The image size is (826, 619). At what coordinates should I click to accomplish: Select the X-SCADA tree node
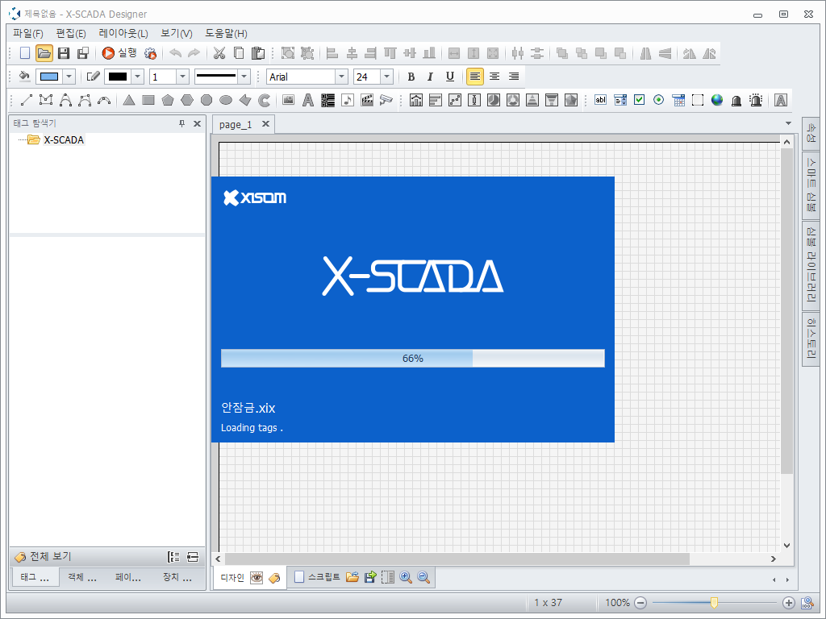tap(64, 140)
